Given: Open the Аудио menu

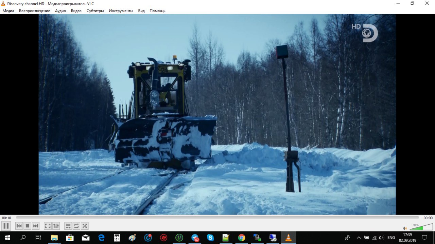Looking at the screenshot, I should (60, 11).
